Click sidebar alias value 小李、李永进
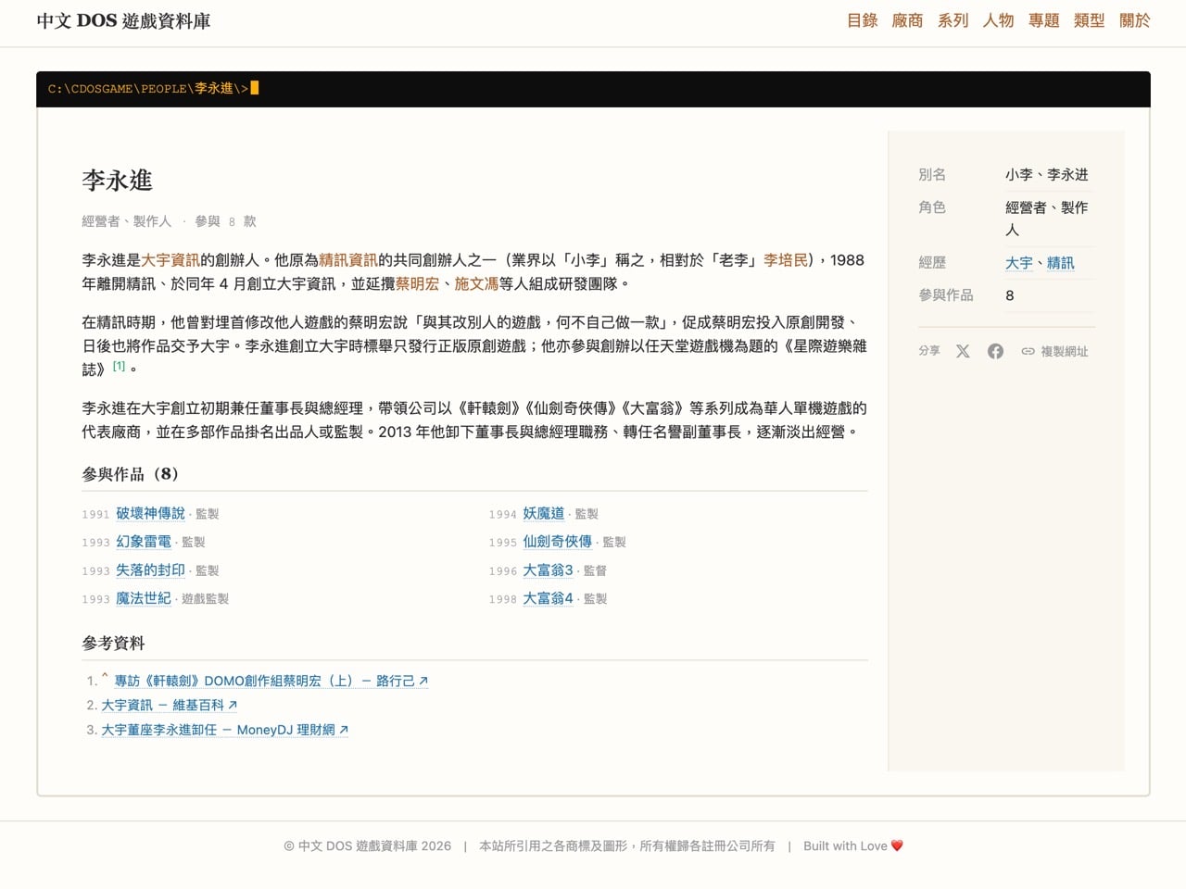 tap(1047, 175)
